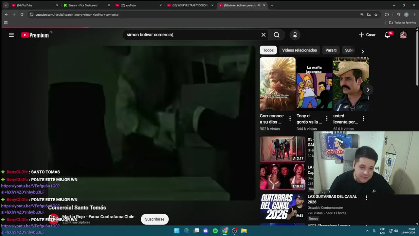Reload the page

[x=22, y=14]
